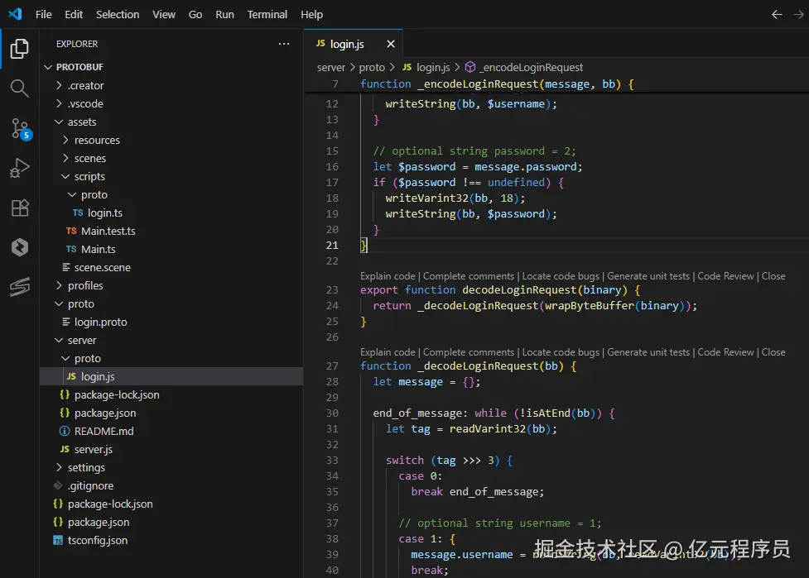Open the Explorer view in activity bar
809x578 pixels.
point(20,49)
